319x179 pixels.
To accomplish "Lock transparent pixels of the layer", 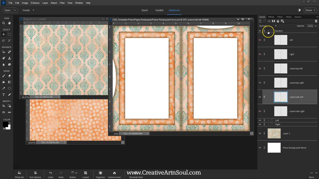I will coord(282,21).
